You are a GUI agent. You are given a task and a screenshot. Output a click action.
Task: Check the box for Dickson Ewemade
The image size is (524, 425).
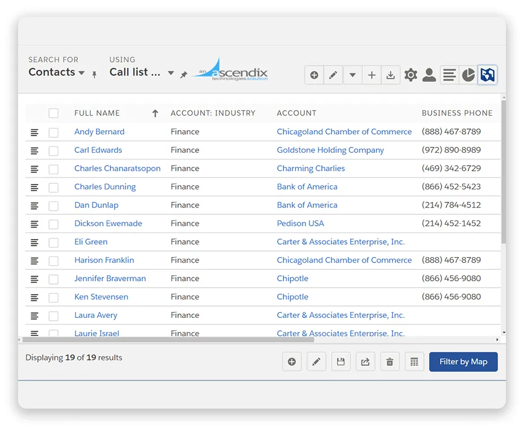coord(54,224)
